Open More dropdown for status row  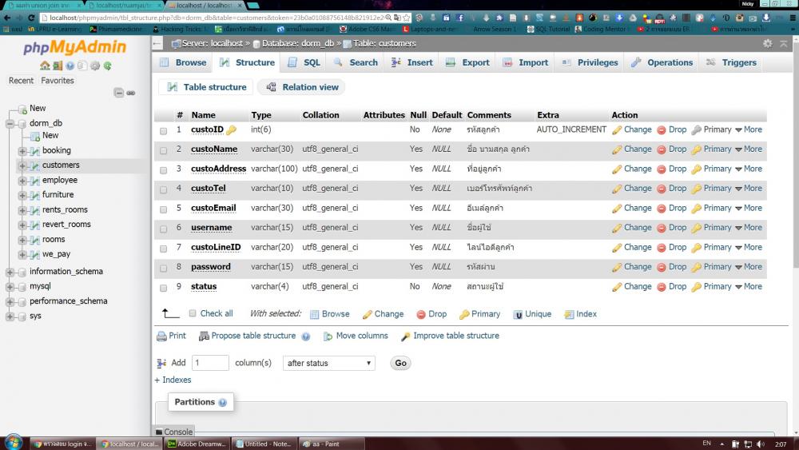click(749, 286)
